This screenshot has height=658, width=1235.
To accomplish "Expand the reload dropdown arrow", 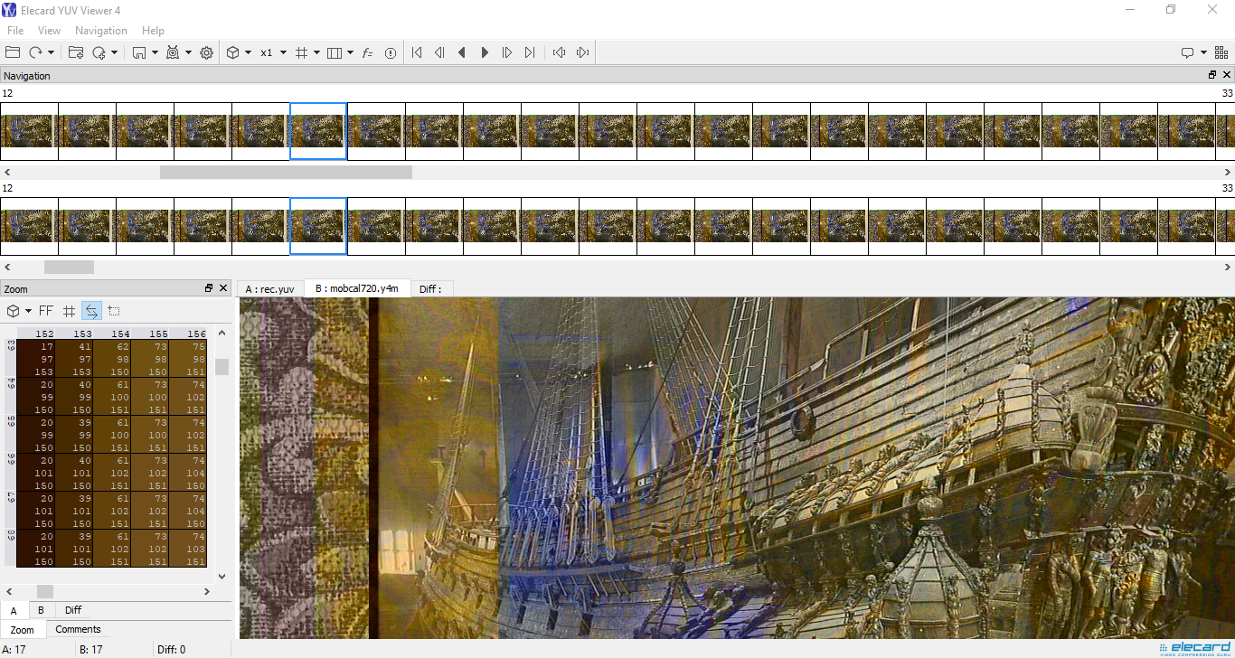I will [x=51, y=52].
